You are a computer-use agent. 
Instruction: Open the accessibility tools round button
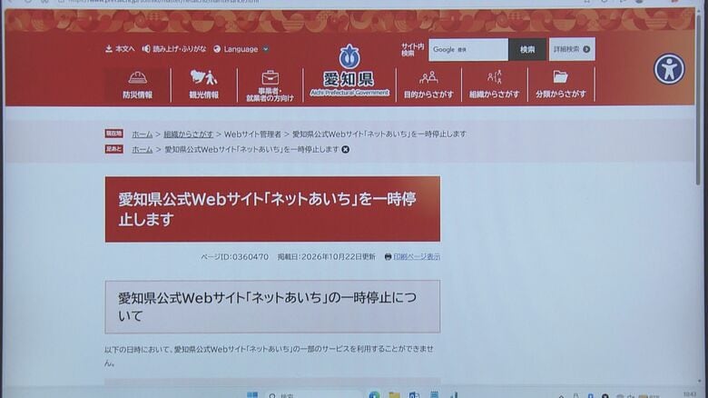tap(669, 69)
